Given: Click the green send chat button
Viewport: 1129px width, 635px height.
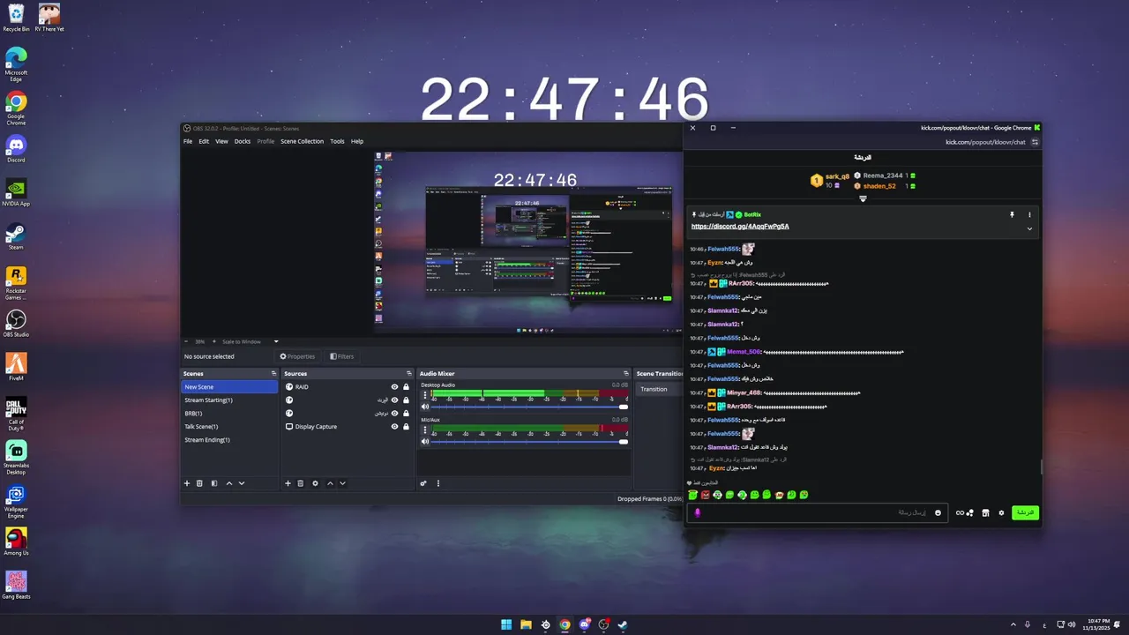Looking at the screenshot, I should 1025,512.
